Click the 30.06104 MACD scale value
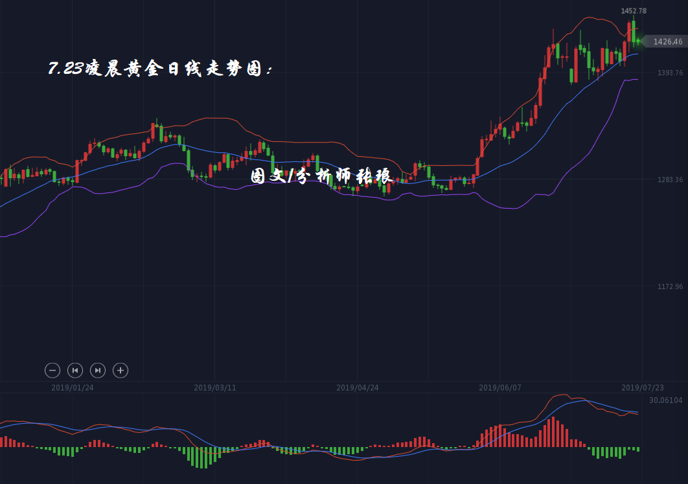 pos(666,400)
